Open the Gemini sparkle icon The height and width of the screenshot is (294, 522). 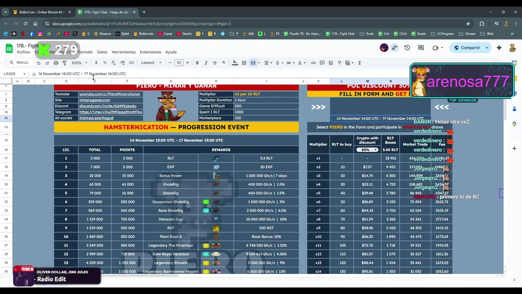[x=499, y=48]
